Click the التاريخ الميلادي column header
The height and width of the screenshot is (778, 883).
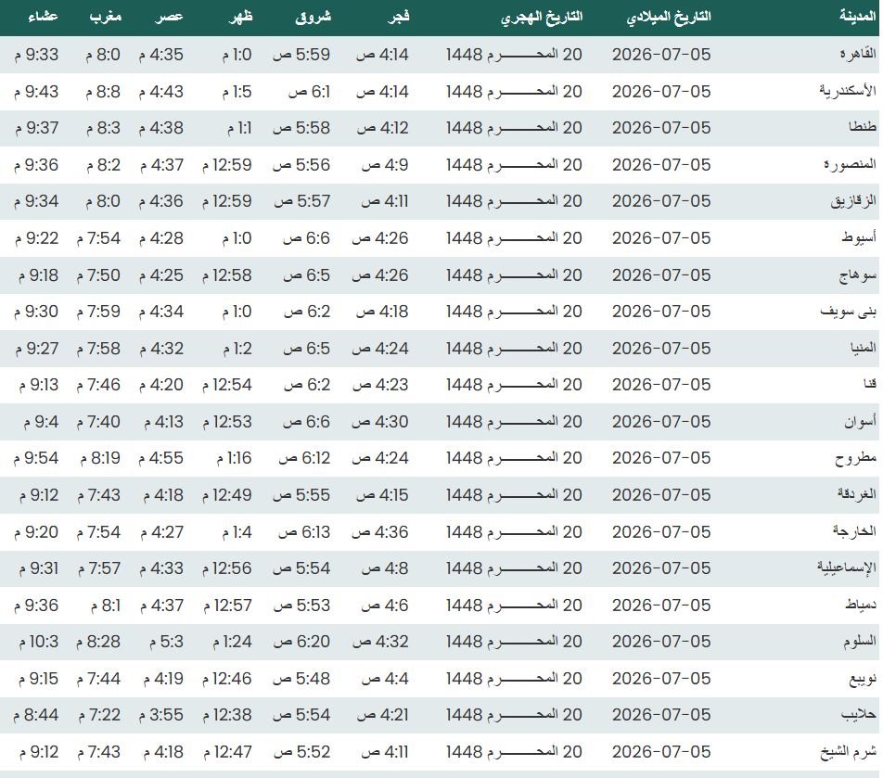[669, 17]
